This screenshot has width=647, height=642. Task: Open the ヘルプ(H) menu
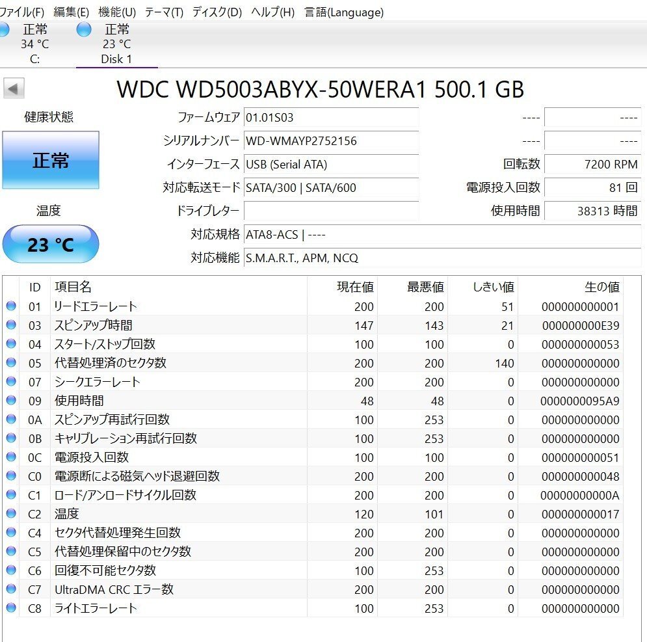click(x=272, y=12)
